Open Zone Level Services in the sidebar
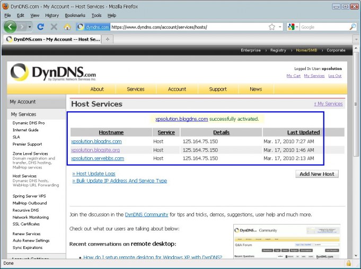361x269 pixels. 30,154
